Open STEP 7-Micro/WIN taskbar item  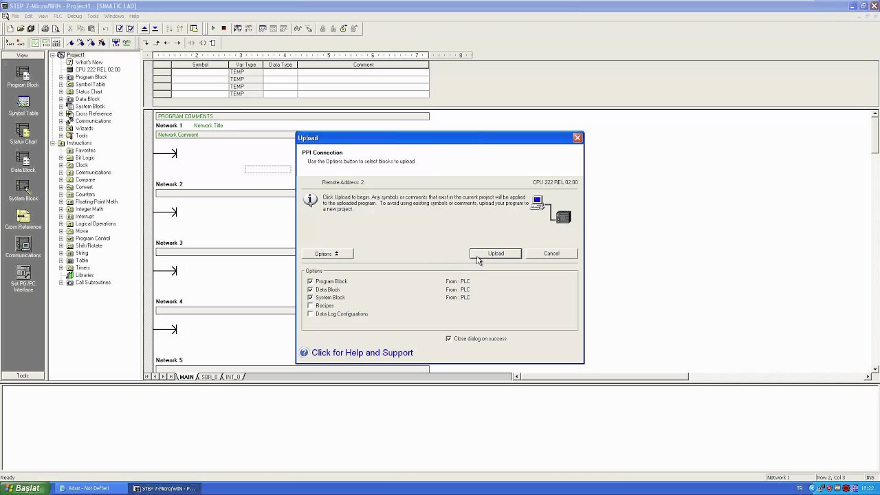(x=164, y=488)
